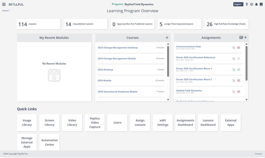Add a new course with plus icon

167,37
